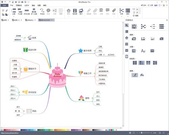Expand the layout dropdown arrow in the ribbon

pyautogui.click(x=122, y=17)
